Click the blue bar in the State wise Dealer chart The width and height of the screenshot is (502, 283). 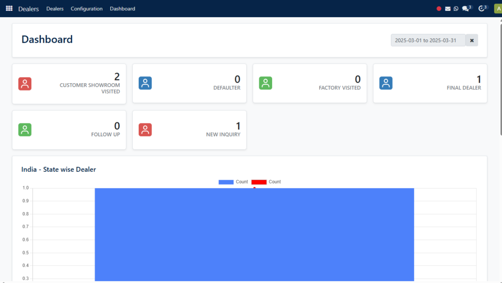(x=254, y=235)
